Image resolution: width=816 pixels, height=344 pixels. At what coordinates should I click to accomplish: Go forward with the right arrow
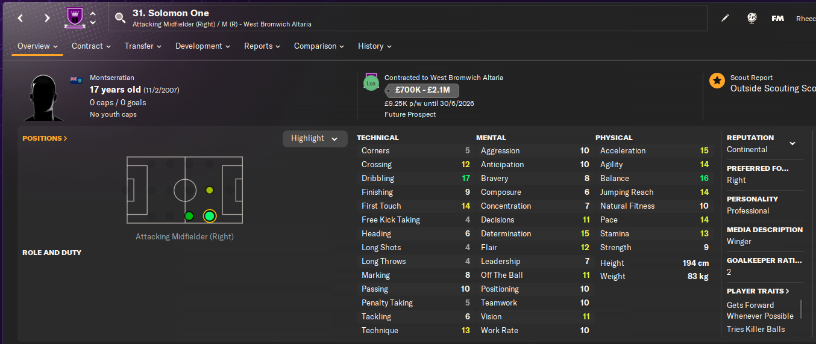[47, 18]
